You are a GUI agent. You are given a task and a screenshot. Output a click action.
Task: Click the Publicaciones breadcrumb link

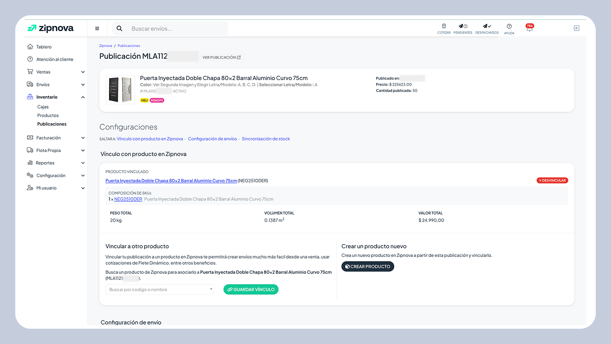coord(129,46)
